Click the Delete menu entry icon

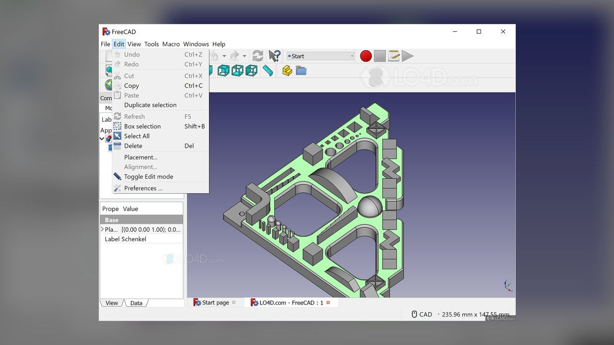(x=118, y=146)
